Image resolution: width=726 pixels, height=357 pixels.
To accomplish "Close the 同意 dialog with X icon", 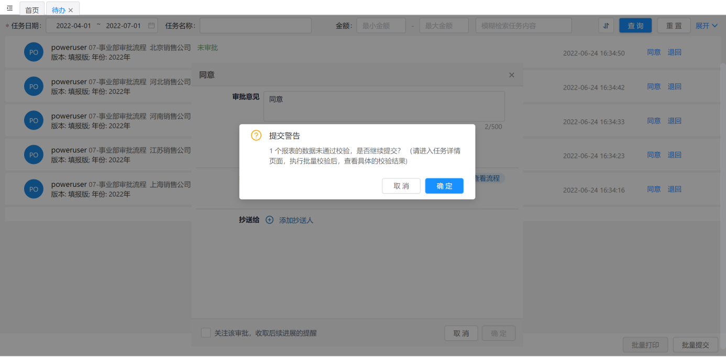I will coord(512,75).
